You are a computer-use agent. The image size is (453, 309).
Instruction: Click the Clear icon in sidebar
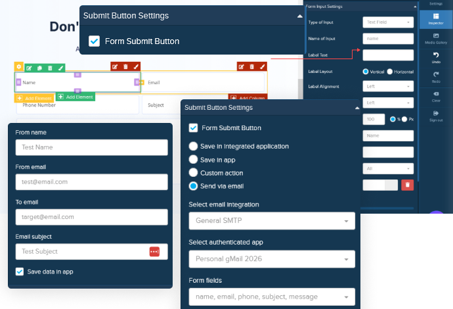(436, 96)
